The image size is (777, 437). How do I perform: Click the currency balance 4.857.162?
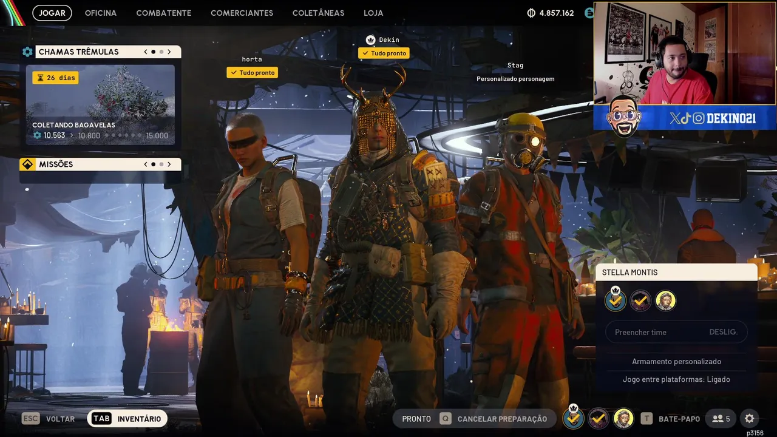pos(556,13)
